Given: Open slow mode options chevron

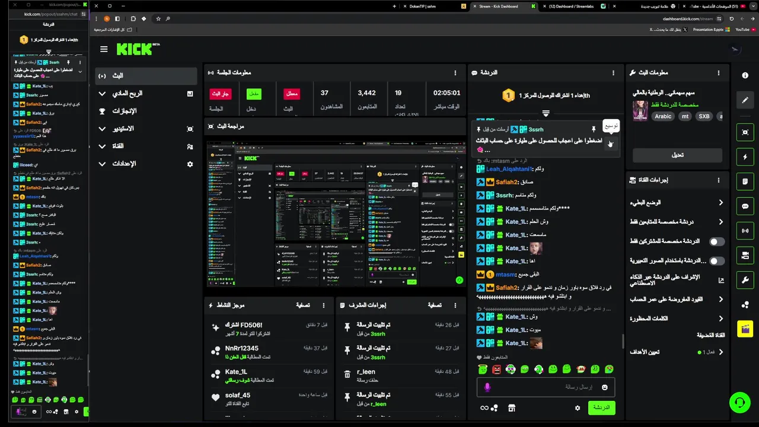Looking at the screenshot, I should click(721, 202).
